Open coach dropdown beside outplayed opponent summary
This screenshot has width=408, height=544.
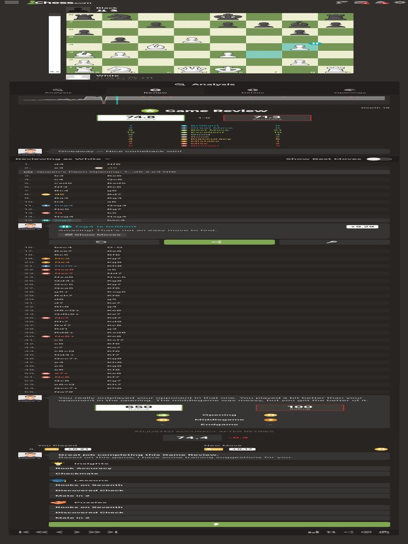click(30, 401)
